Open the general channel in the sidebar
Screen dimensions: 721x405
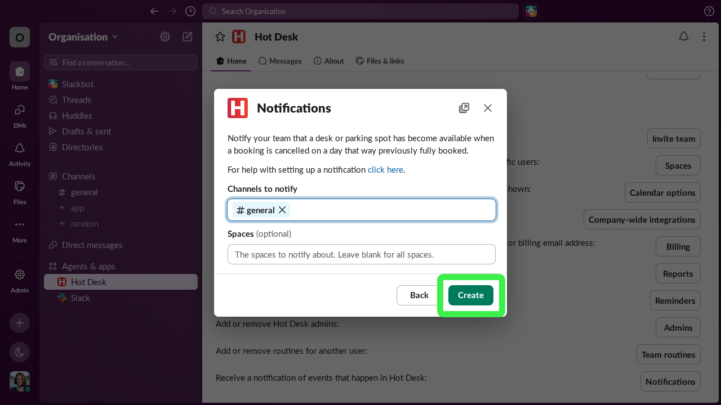point(121,192)
